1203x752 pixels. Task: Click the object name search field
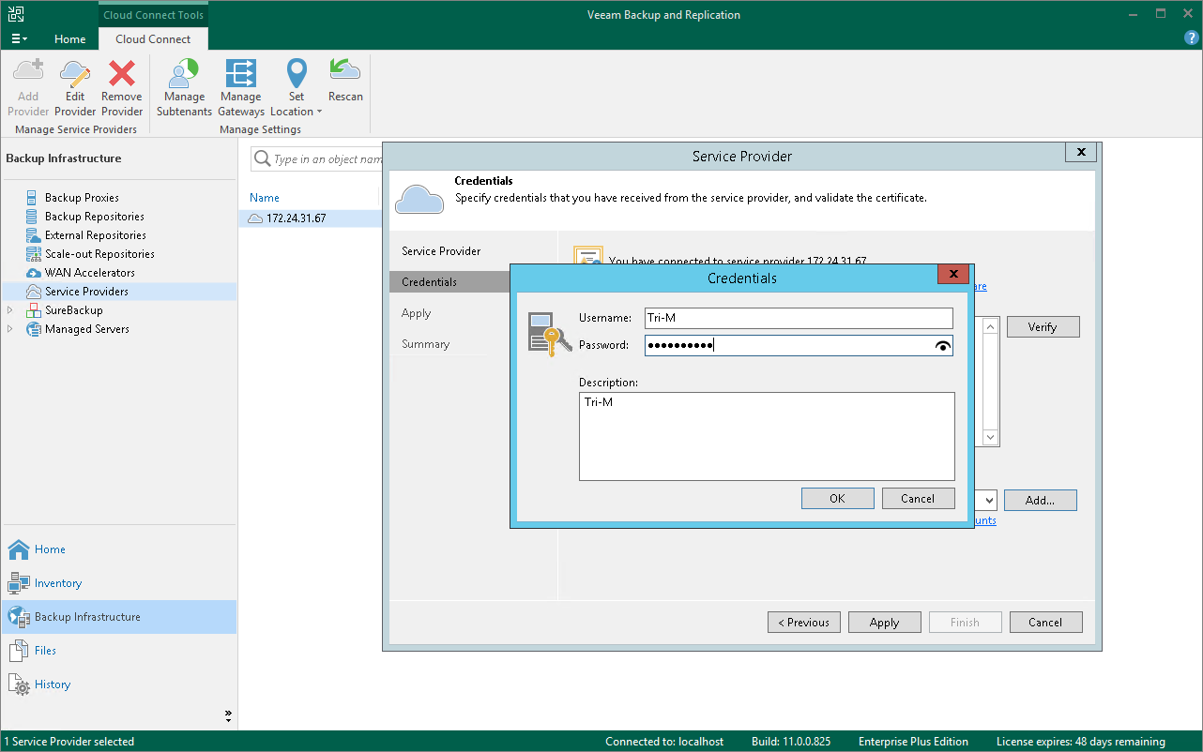(x=317, y=159)
